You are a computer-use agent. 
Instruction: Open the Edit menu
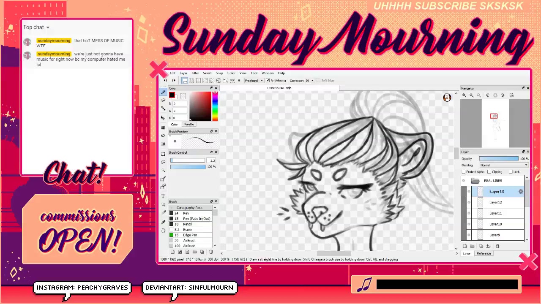(x=172, y=73)
